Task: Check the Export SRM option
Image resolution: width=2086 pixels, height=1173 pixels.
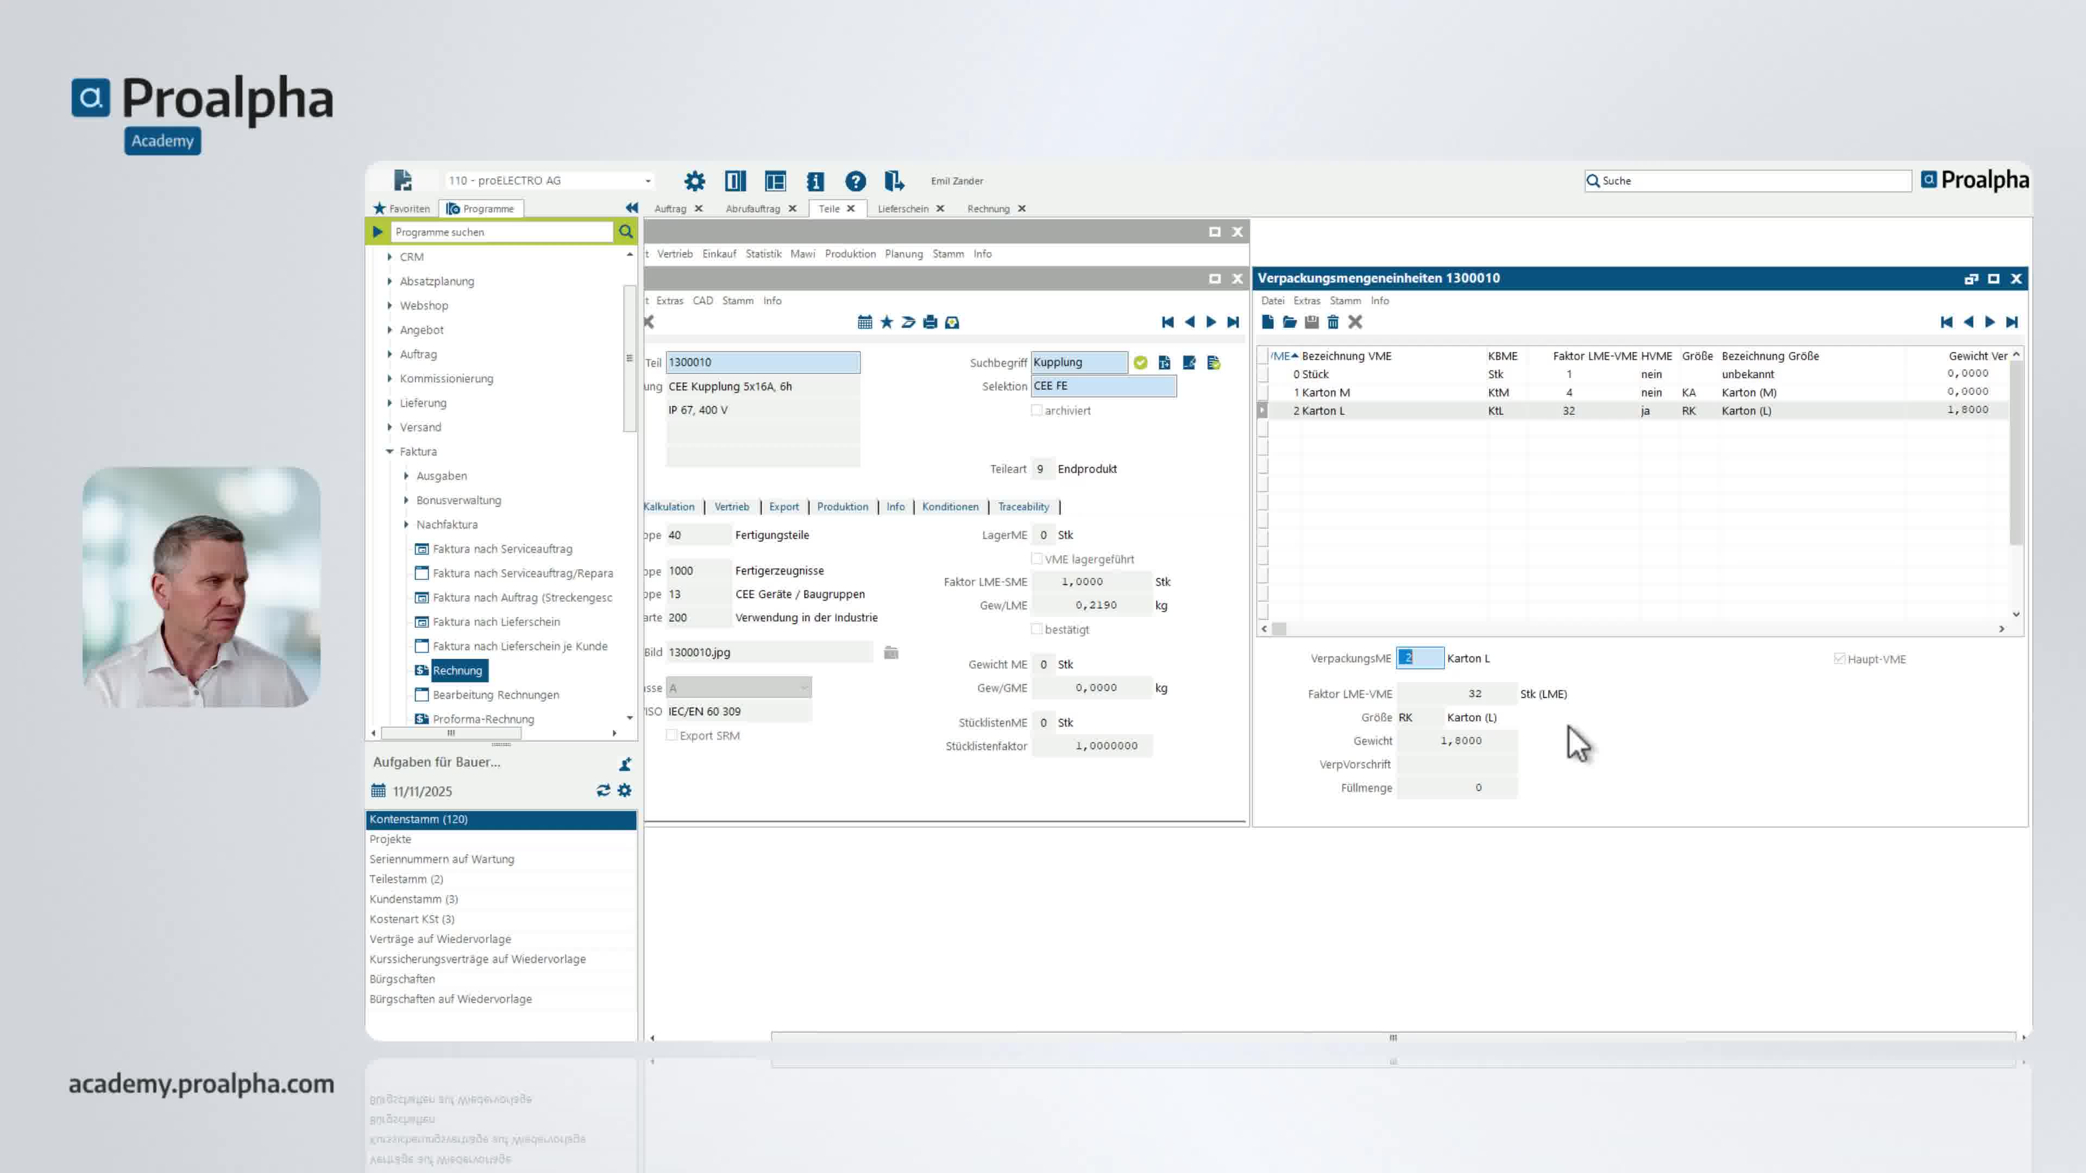Action: tap(672, 735)
